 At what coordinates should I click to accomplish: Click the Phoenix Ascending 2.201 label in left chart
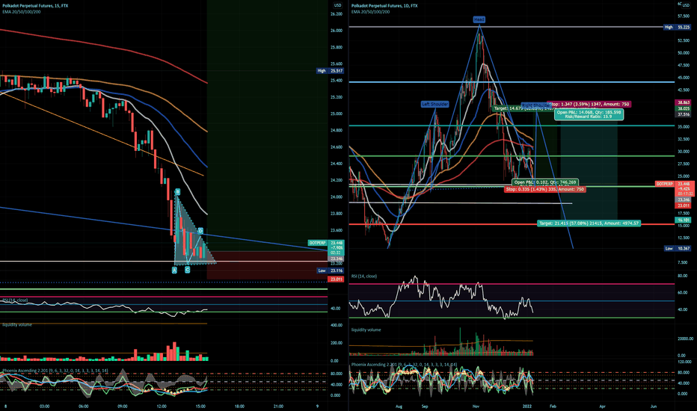[55, 371]
